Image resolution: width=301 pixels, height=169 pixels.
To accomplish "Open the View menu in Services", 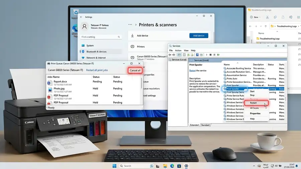I will (186, 50).
